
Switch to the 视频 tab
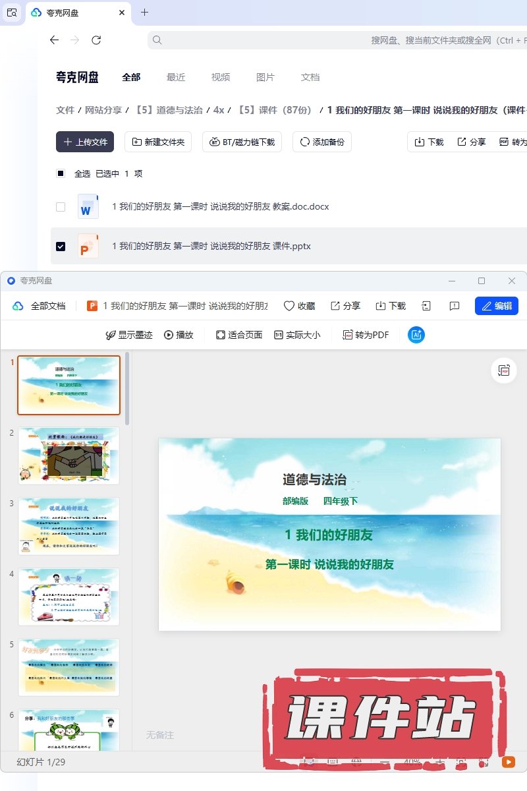(x=221, y=77)
